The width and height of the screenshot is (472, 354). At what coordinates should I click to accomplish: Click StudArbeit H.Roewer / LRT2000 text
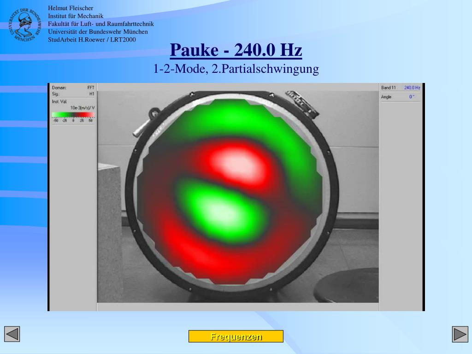coord(92,40)
